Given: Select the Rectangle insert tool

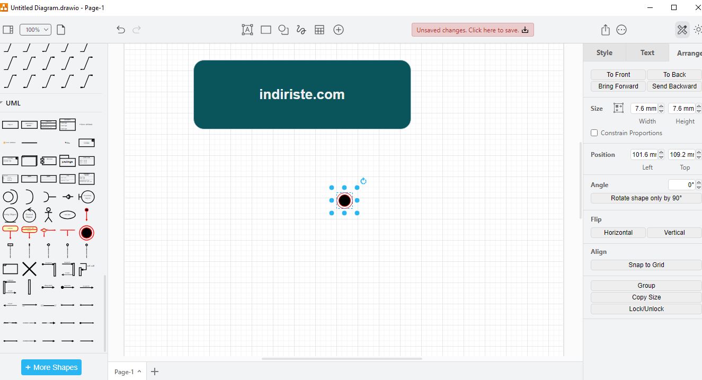Looking at the screenshot, I should coord(266,30).
